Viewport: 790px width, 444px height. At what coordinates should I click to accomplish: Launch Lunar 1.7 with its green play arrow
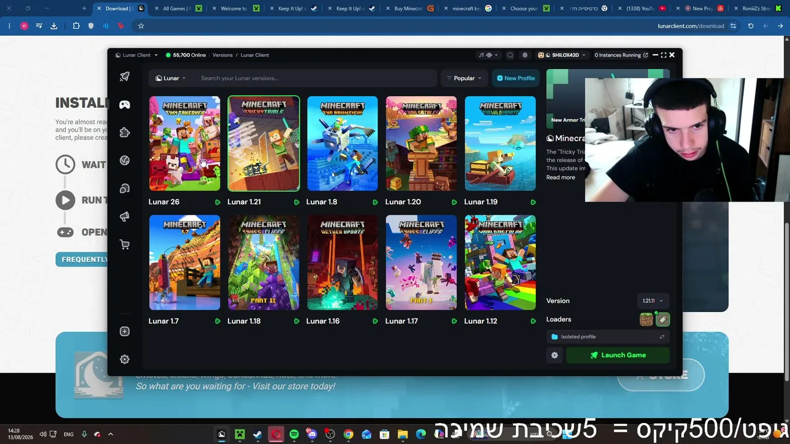pyautogui.click(x=217, y=321)
